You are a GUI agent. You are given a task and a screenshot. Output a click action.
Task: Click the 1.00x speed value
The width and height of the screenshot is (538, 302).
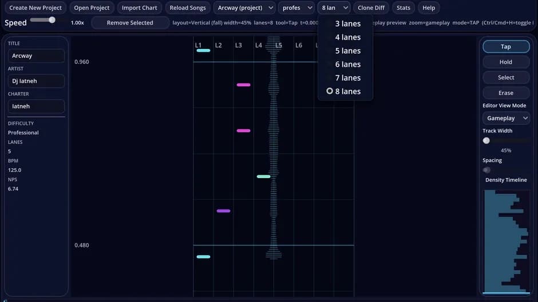click(77, 23)
